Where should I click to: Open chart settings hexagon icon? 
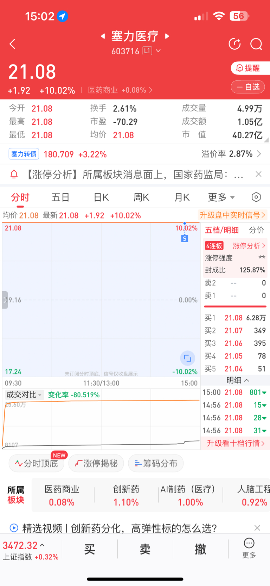coord(256,197)
